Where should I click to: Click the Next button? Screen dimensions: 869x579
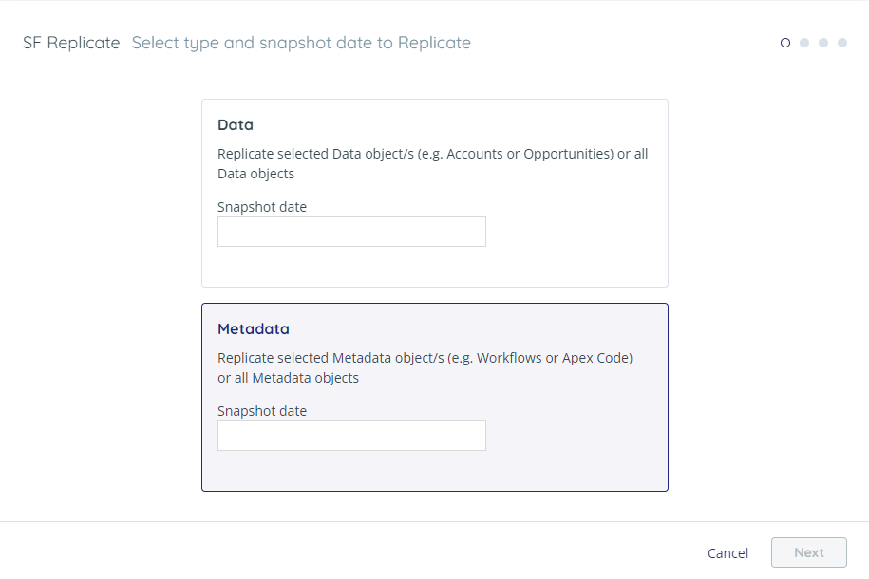(x=808, y=552)
